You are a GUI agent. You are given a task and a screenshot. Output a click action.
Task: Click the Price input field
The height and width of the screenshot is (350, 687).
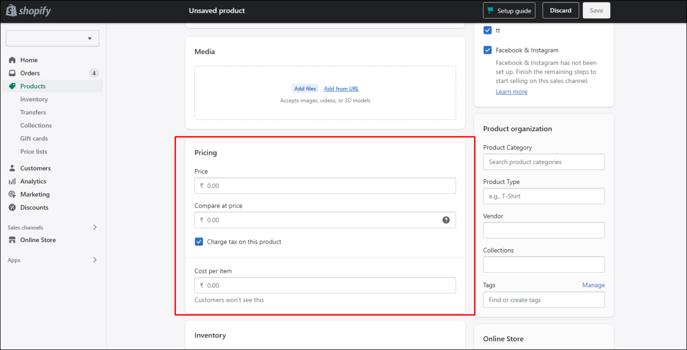[x=325, y=186]
